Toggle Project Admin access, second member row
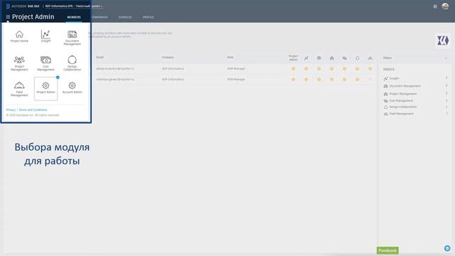Image resolution: width=455 pixels, height=256 pixels. (x=294, y=79)
